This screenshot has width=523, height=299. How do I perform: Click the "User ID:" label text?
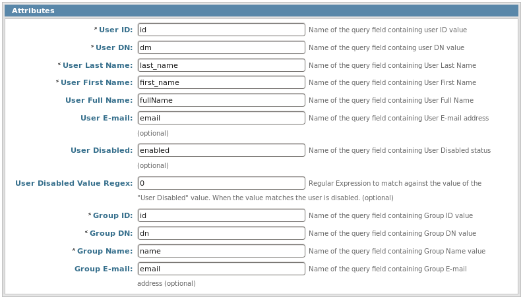[115, 30]
